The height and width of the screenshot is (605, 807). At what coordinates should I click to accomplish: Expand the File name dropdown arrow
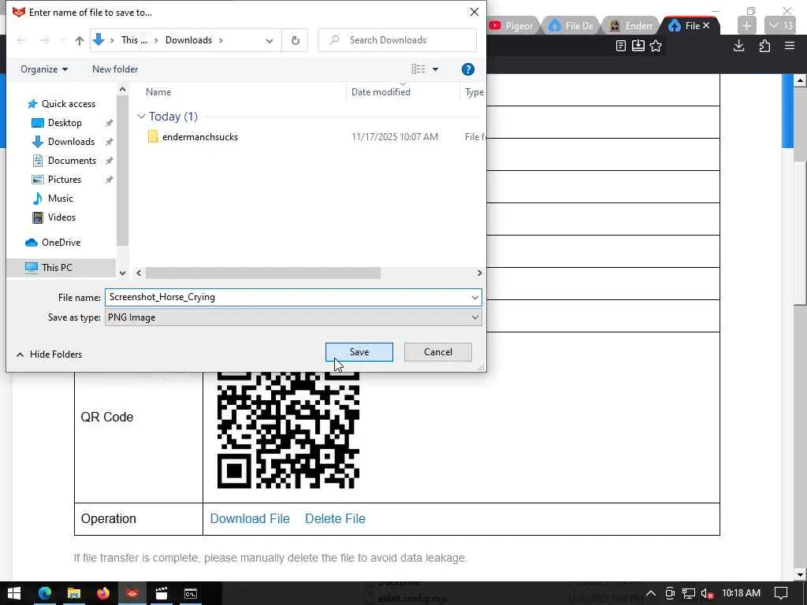point(474,297)
